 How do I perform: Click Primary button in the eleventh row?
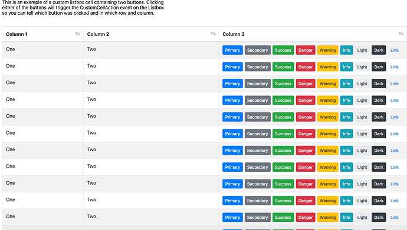(232, 218)
